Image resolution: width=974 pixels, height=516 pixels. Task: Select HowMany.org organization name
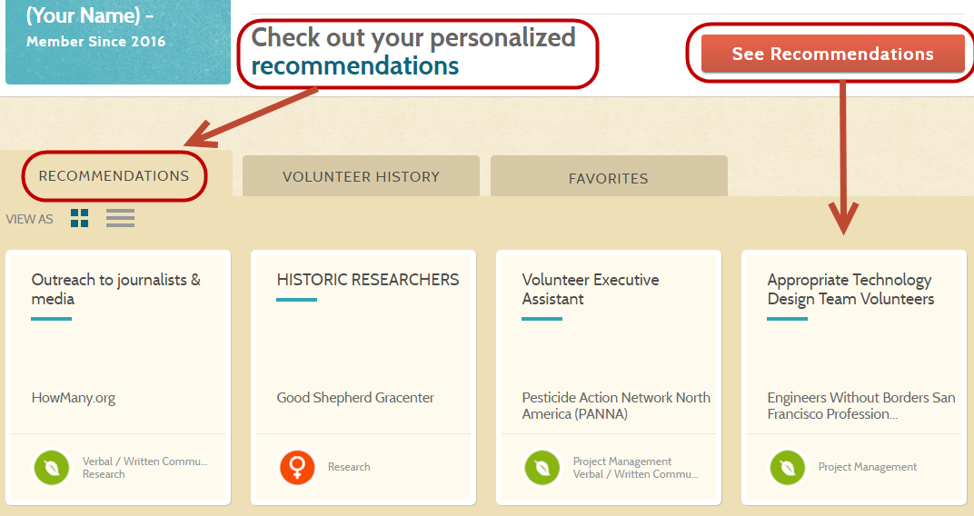pos(74,397)
